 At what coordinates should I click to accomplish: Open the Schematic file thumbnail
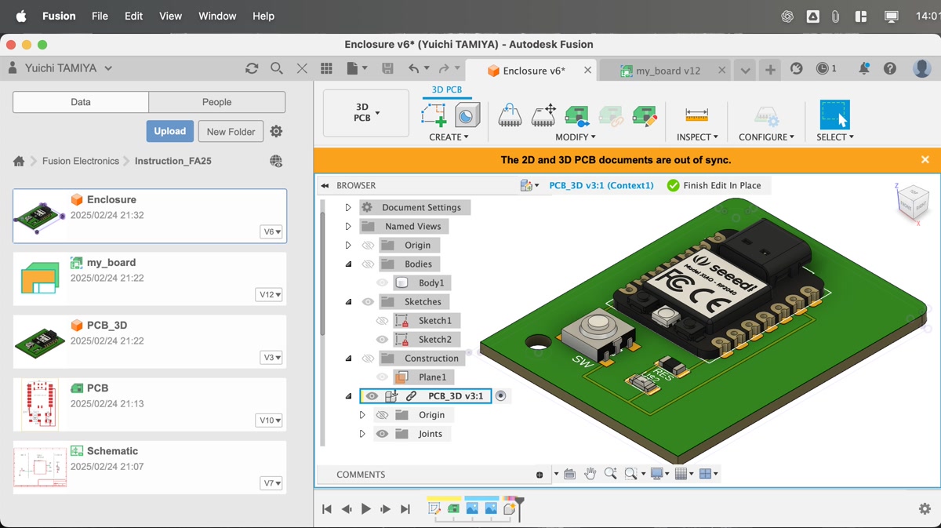[x=40, y=468]
